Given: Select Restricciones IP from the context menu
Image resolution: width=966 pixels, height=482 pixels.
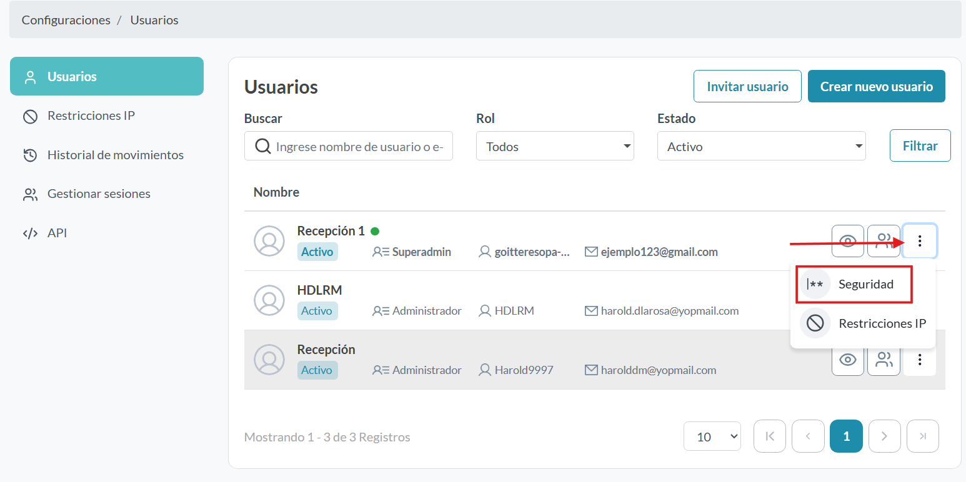Looking at the screenshot, I should tap(862, 323).
